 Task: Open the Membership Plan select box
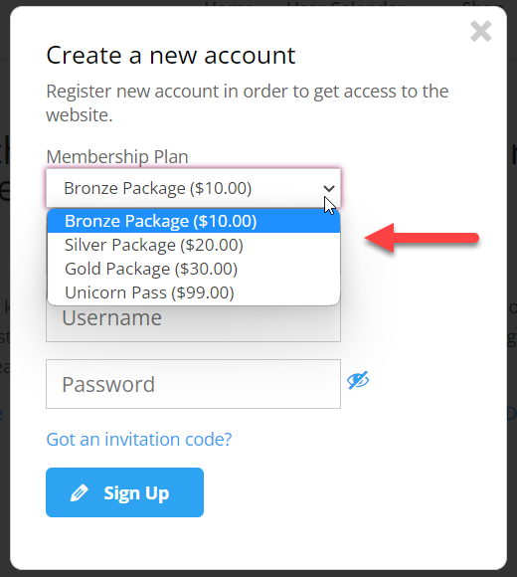[x=193, y=188]
